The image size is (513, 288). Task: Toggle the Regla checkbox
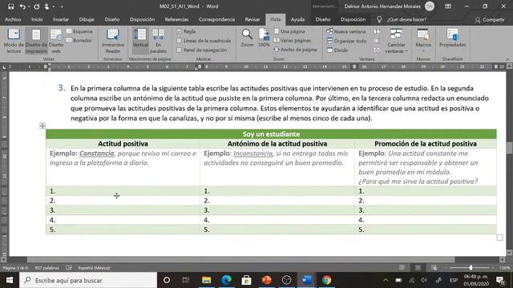[180, 31]
